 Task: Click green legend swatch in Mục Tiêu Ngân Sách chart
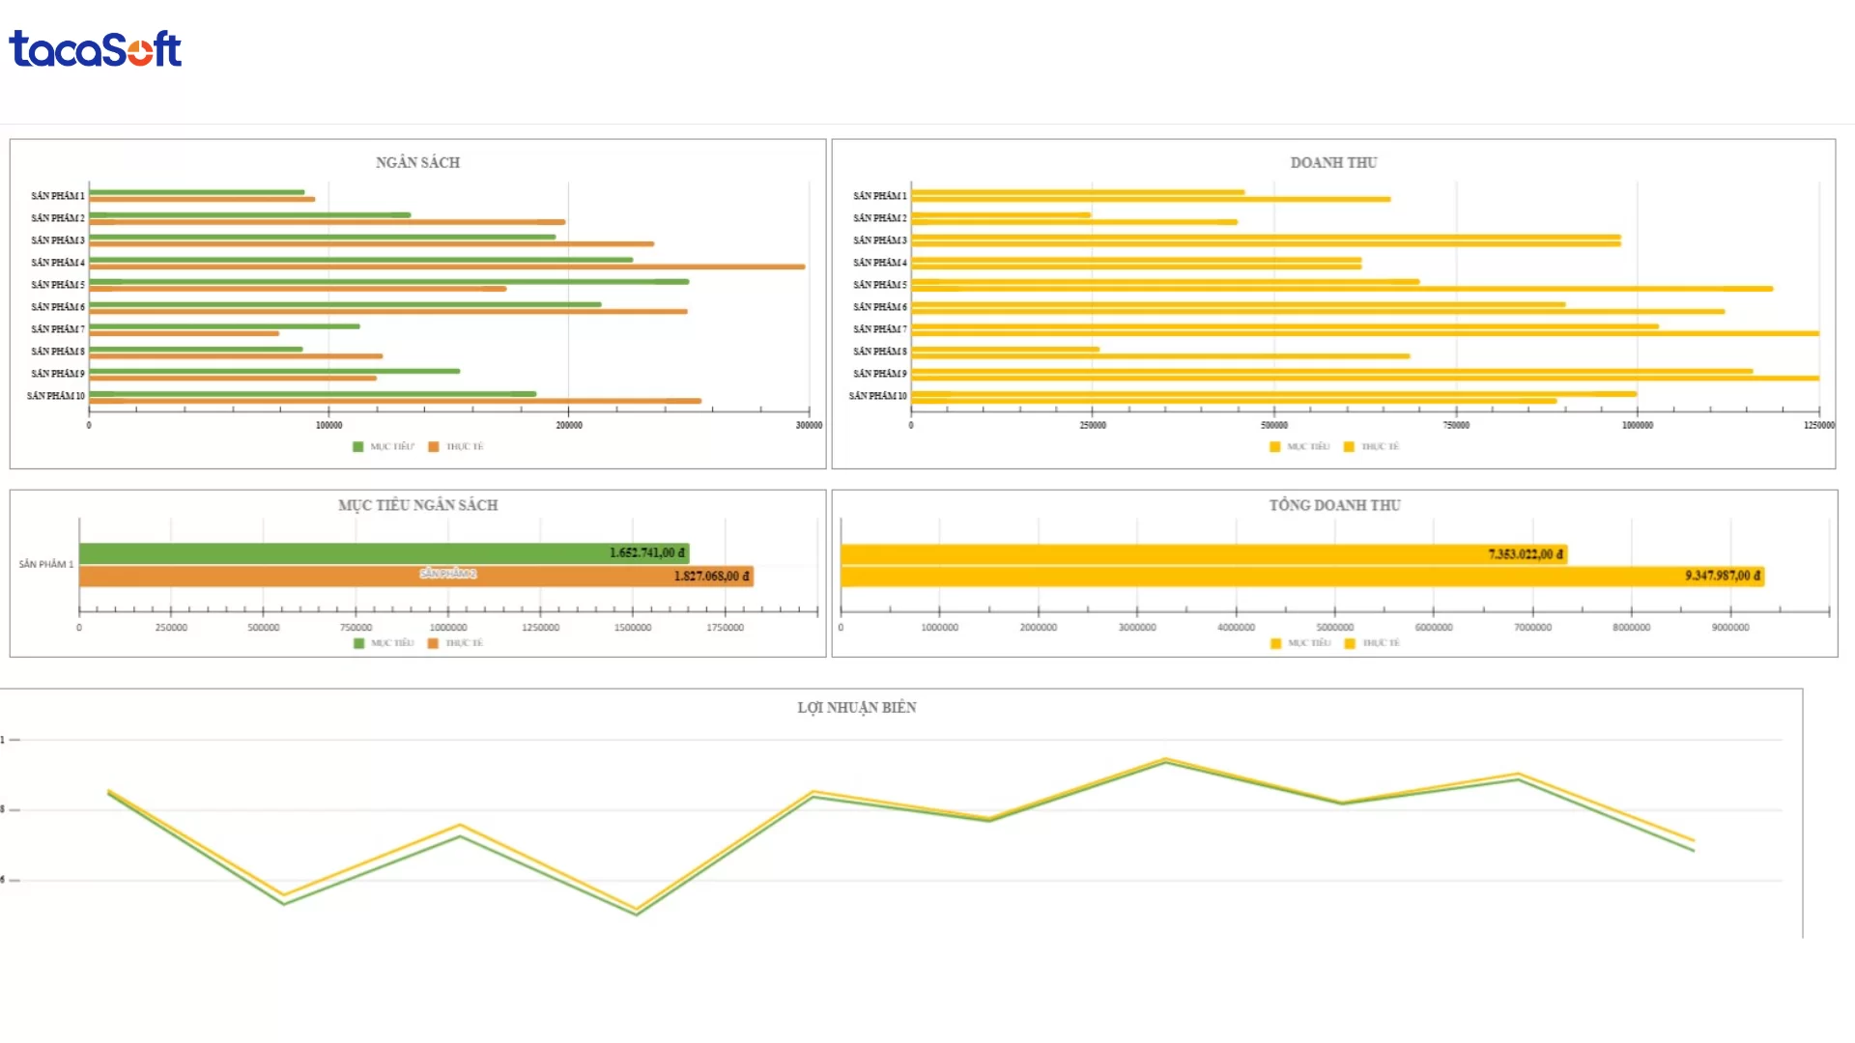pos(359,643)
